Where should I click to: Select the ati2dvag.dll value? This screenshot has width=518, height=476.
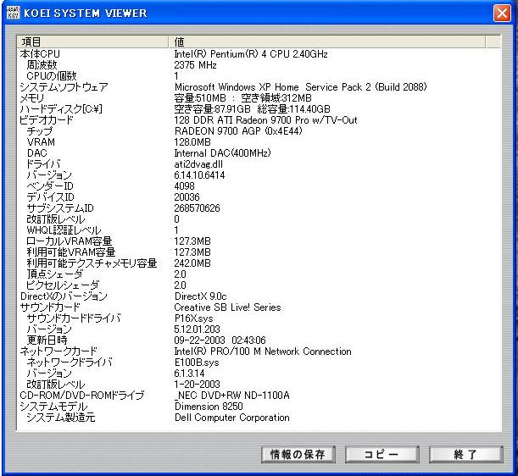pos(198,164)
